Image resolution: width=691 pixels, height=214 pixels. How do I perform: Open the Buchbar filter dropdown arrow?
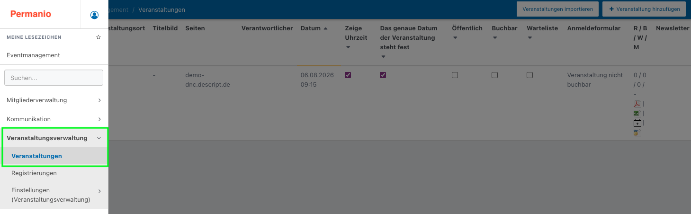point(494,38)
